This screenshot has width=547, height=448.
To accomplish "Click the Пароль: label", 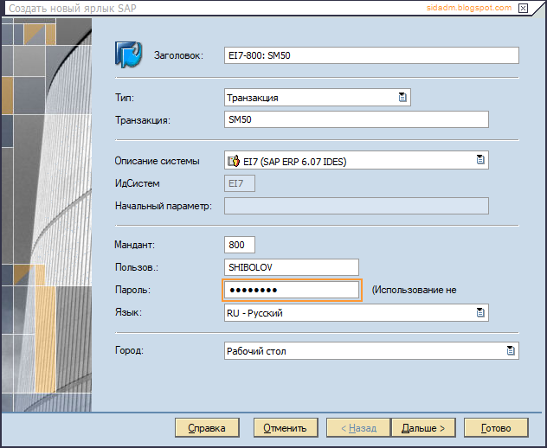I will pyautogui.click(x=132, y=290).
